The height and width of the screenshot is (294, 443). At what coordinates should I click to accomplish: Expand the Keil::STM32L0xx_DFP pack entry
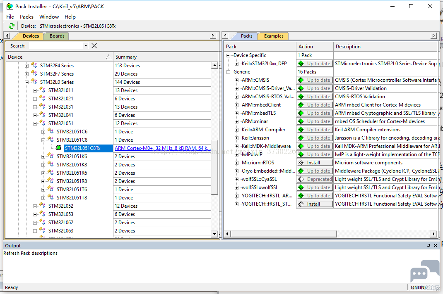[x=236, y=64]
